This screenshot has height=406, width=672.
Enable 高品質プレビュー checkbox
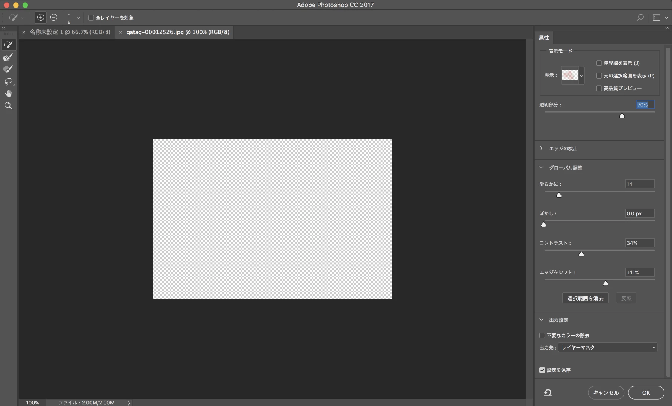tap(599, 88)
